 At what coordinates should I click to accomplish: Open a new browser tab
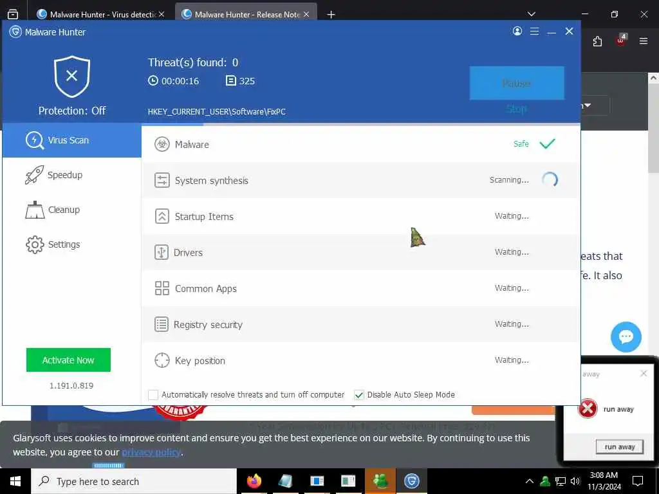(x=331, y=15)
